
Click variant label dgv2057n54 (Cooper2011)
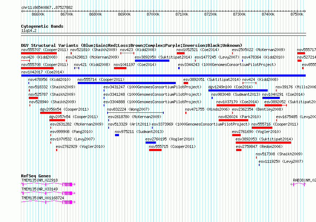click(73, 117)
